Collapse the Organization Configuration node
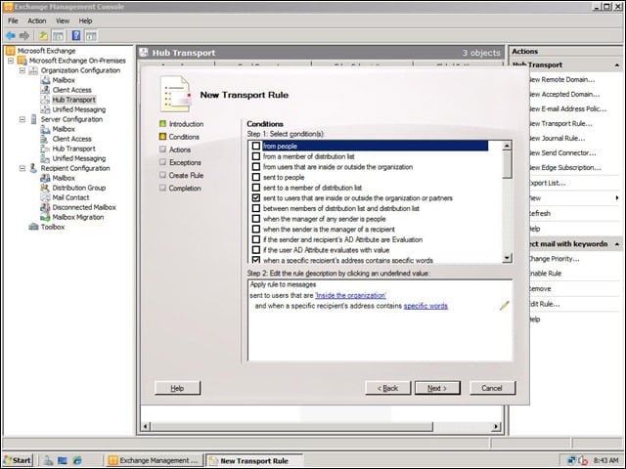The height and width of the screenshot is (469, 626). [22, 70]
